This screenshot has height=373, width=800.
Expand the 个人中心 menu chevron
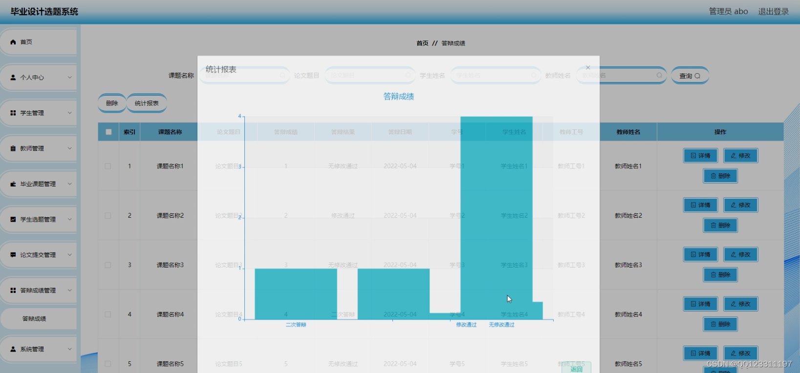coord(69,77)
